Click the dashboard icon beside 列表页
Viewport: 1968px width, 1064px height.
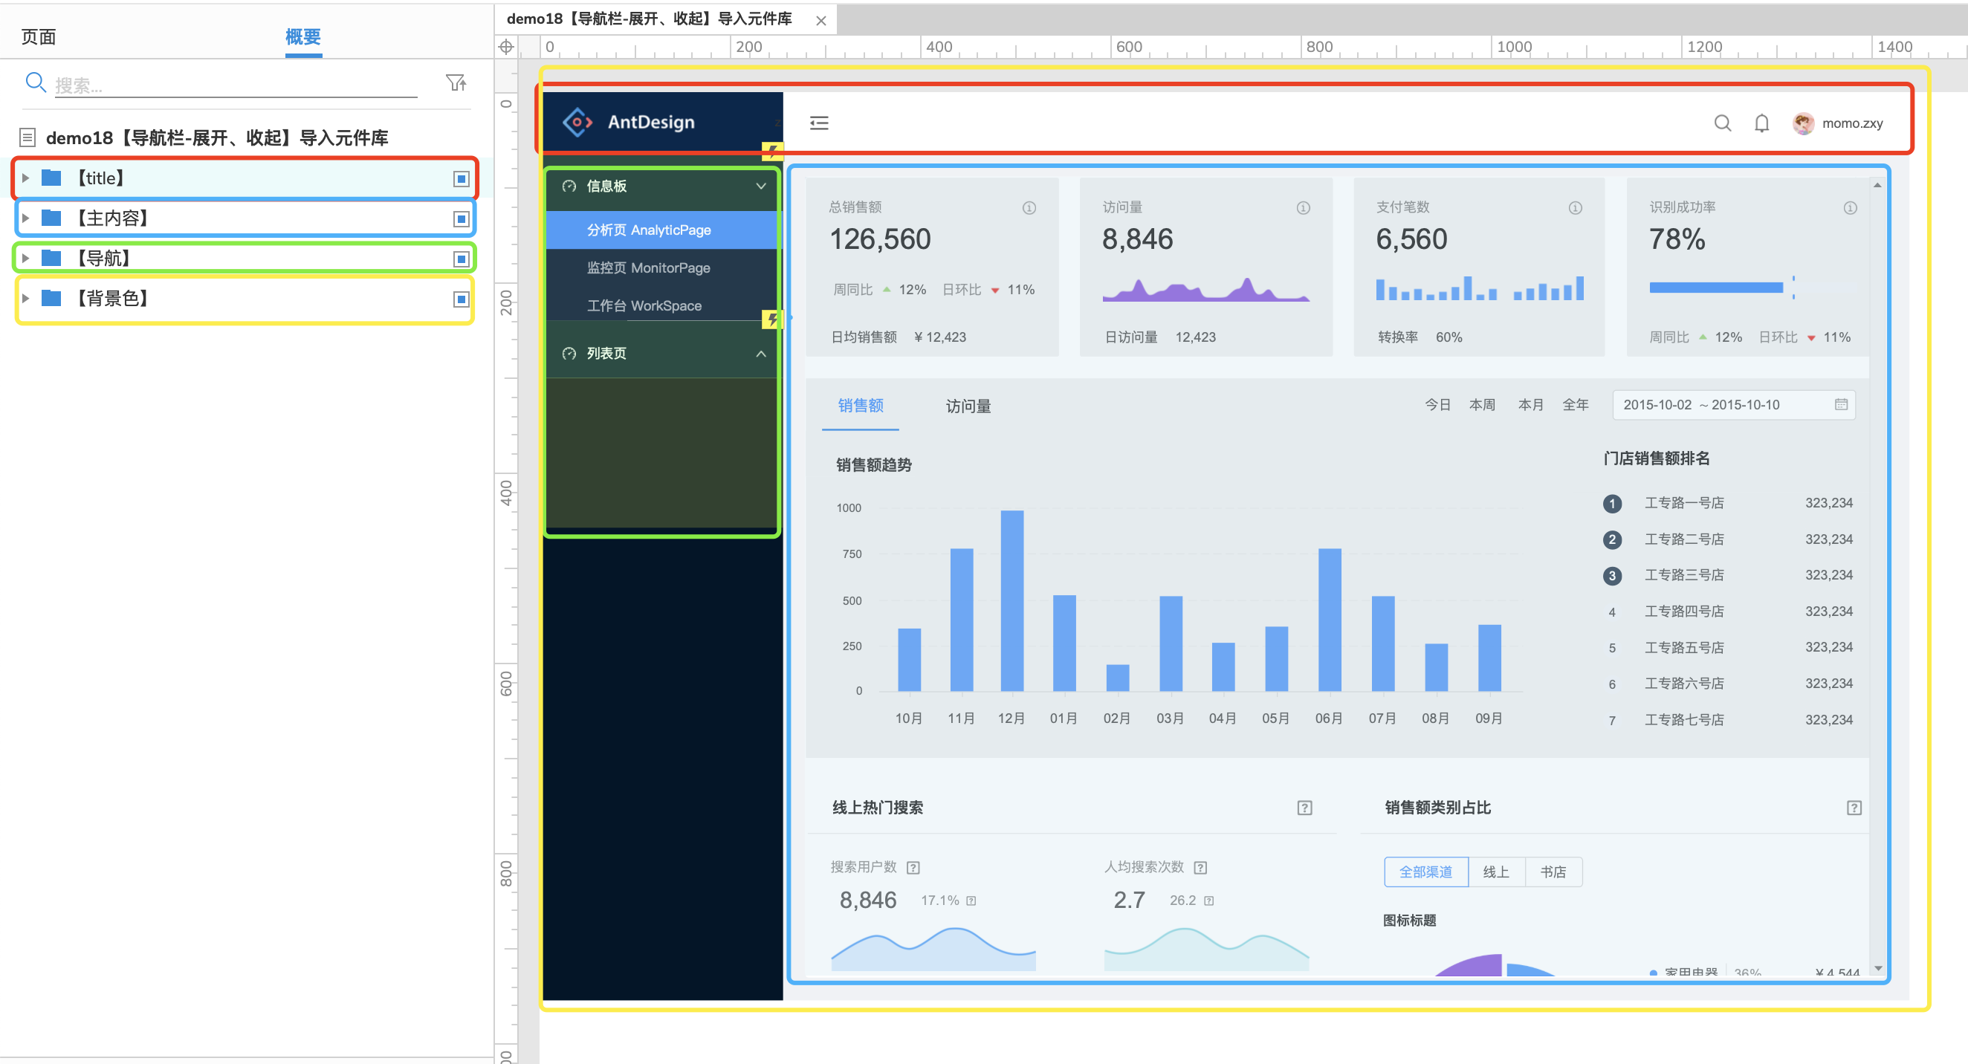pos(569,354)
